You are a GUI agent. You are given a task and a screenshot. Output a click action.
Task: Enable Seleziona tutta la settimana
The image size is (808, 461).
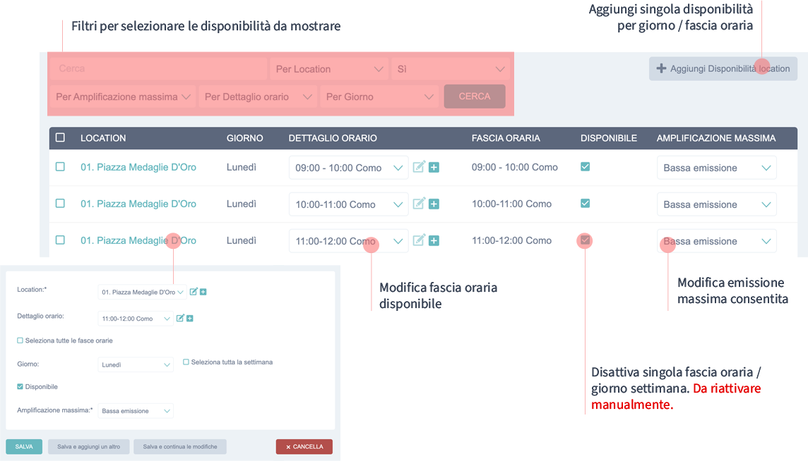(185, 362)
